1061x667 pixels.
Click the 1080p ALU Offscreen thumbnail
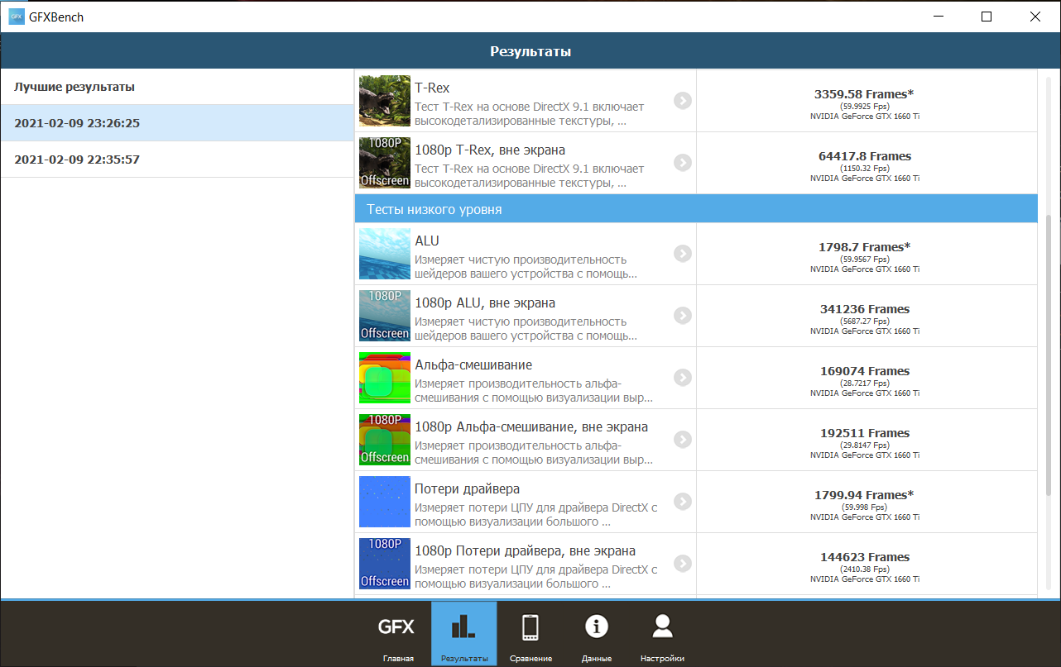pyautogui.click(x=385, y=316)
